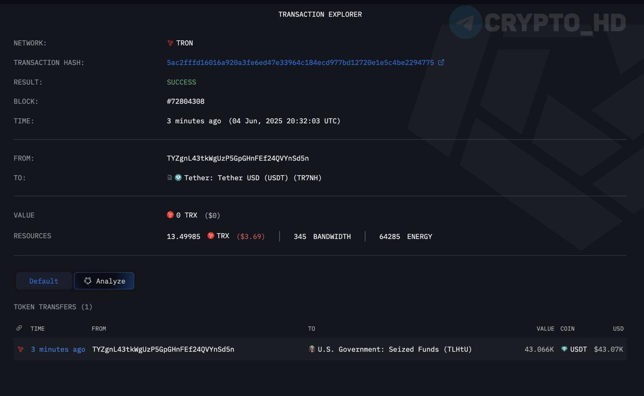Click the Tether logo in the TO field

(x=178, y=178)
